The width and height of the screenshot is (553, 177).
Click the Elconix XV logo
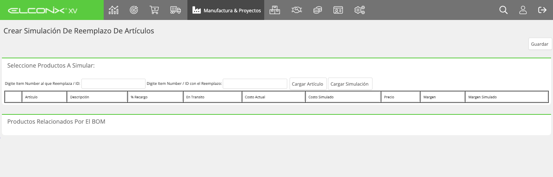click(x=43, y=10)
